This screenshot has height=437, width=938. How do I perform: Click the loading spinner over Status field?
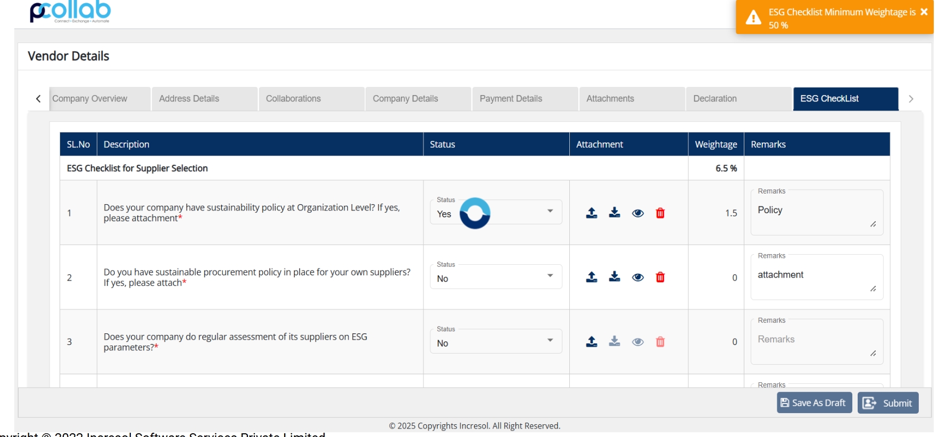pos(475,213)
